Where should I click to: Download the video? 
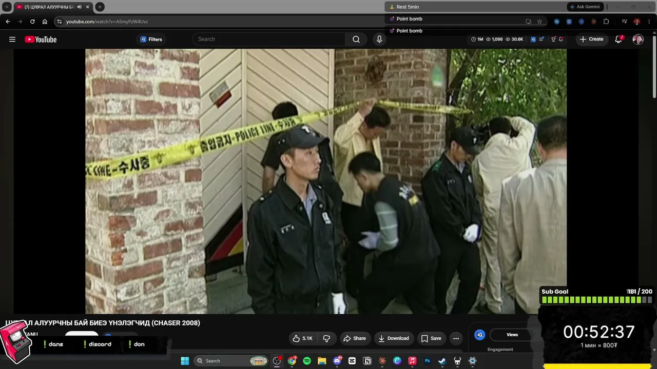coord(394,338)
